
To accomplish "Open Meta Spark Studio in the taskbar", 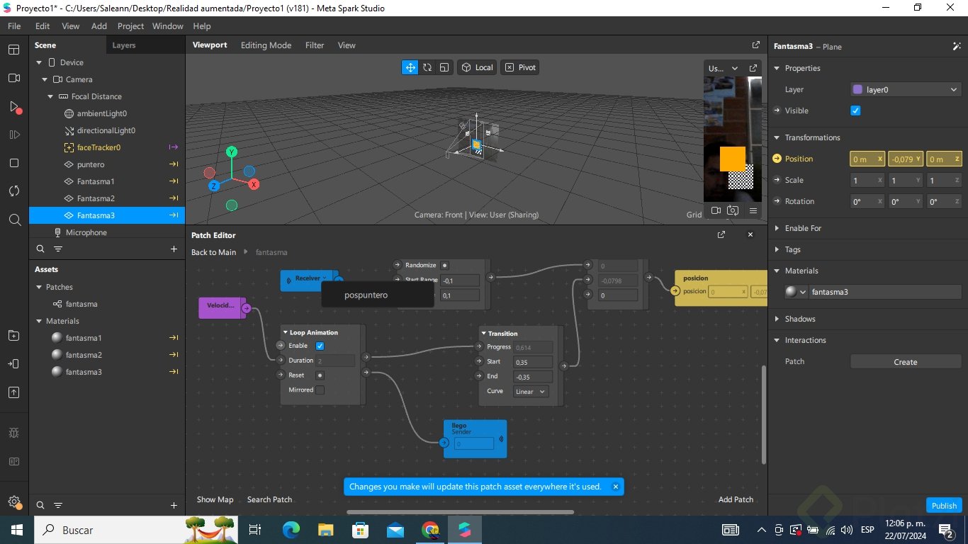I will [464, 530].
